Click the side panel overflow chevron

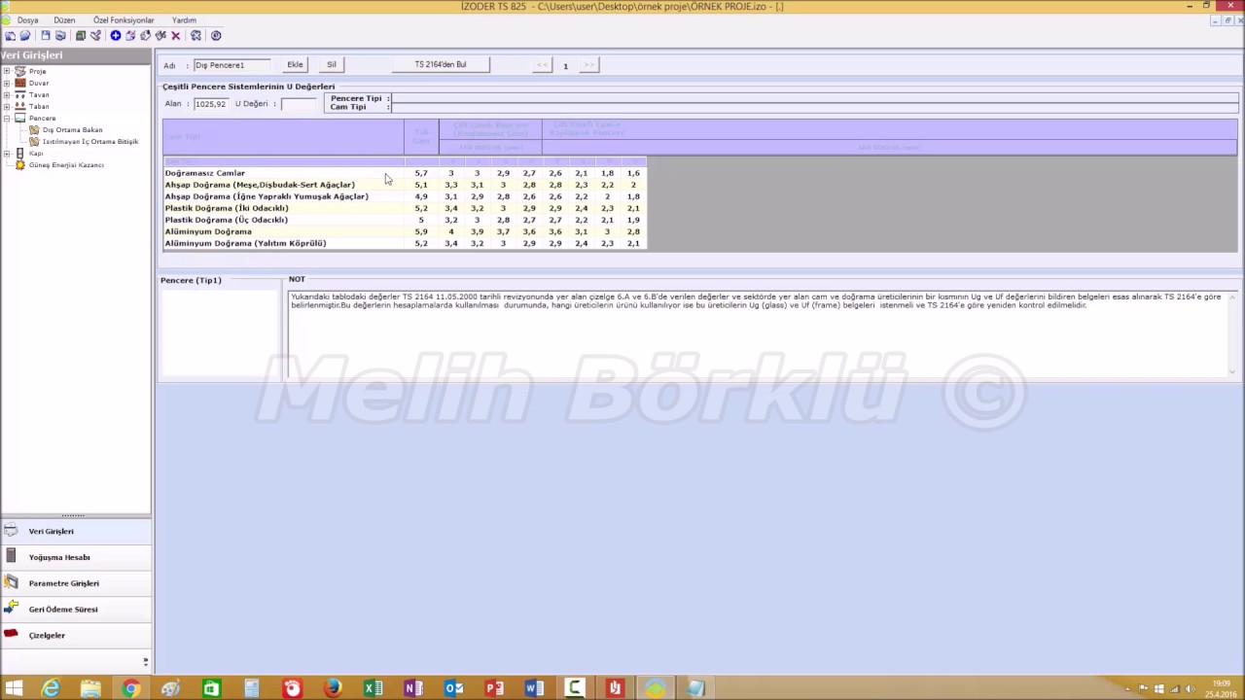point(146,661)
